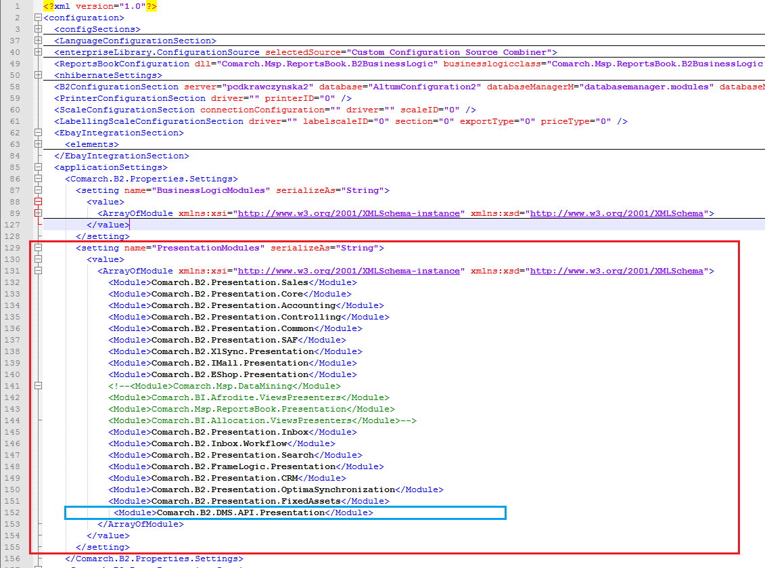Click the ReportsBookConfiguration tag text
765x568 pixels.
point(122,64)
